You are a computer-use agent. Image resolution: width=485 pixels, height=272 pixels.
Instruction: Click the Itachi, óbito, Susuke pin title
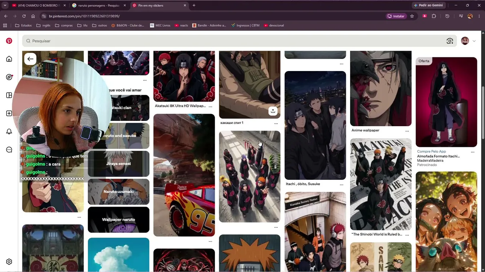[x=303, y=184]
